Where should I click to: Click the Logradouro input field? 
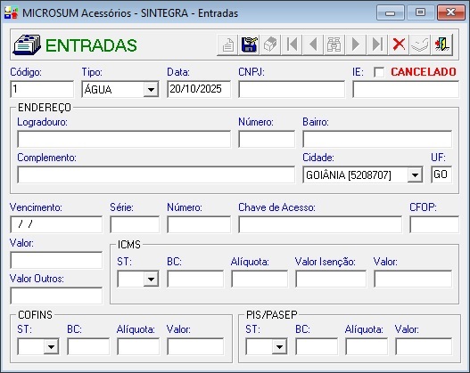(x=124, y=139)
